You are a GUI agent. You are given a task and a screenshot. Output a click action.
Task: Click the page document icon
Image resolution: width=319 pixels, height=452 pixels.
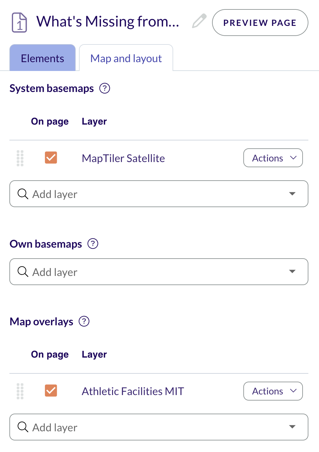point(19,23)
